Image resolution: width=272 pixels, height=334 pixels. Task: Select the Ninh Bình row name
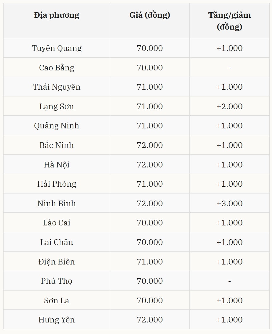(57, 204)
